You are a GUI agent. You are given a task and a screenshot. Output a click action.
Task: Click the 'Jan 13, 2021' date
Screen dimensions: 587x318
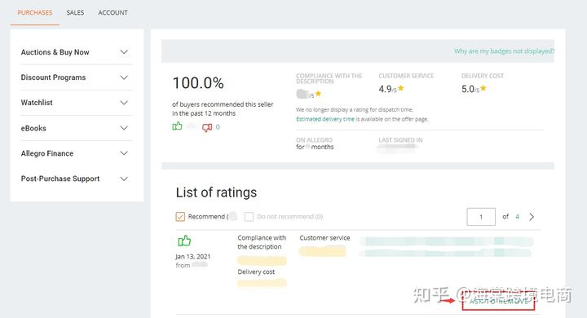[x=192, y=257]
